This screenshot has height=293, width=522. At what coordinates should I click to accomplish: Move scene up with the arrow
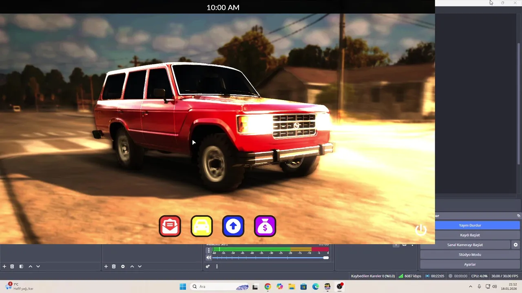[x=30, y=267]
